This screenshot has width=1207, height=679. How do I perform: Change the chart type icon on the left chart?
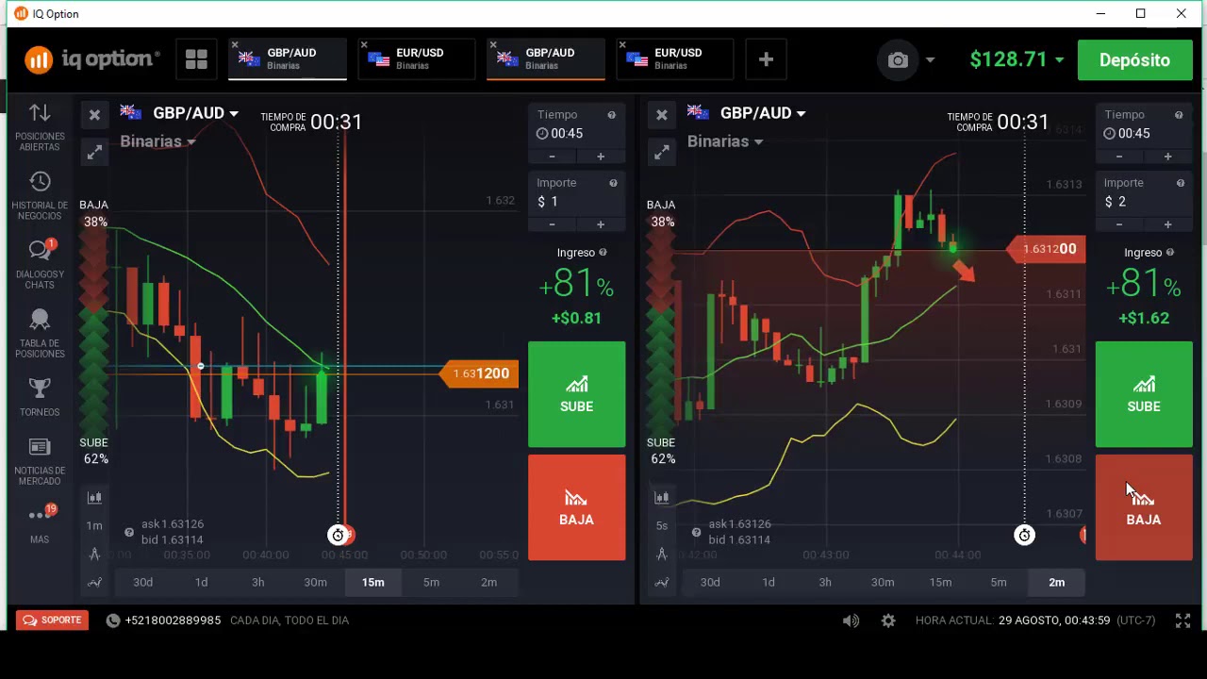[94, 497]
